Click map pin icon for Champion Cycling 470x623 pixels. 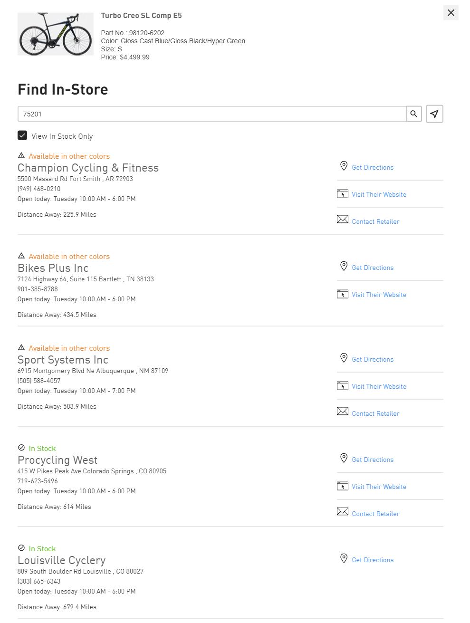pos(344,166)
